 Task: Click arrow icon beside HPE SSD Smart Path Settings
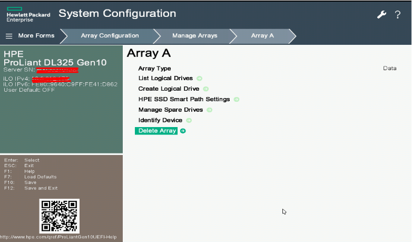tap(237, 99)
